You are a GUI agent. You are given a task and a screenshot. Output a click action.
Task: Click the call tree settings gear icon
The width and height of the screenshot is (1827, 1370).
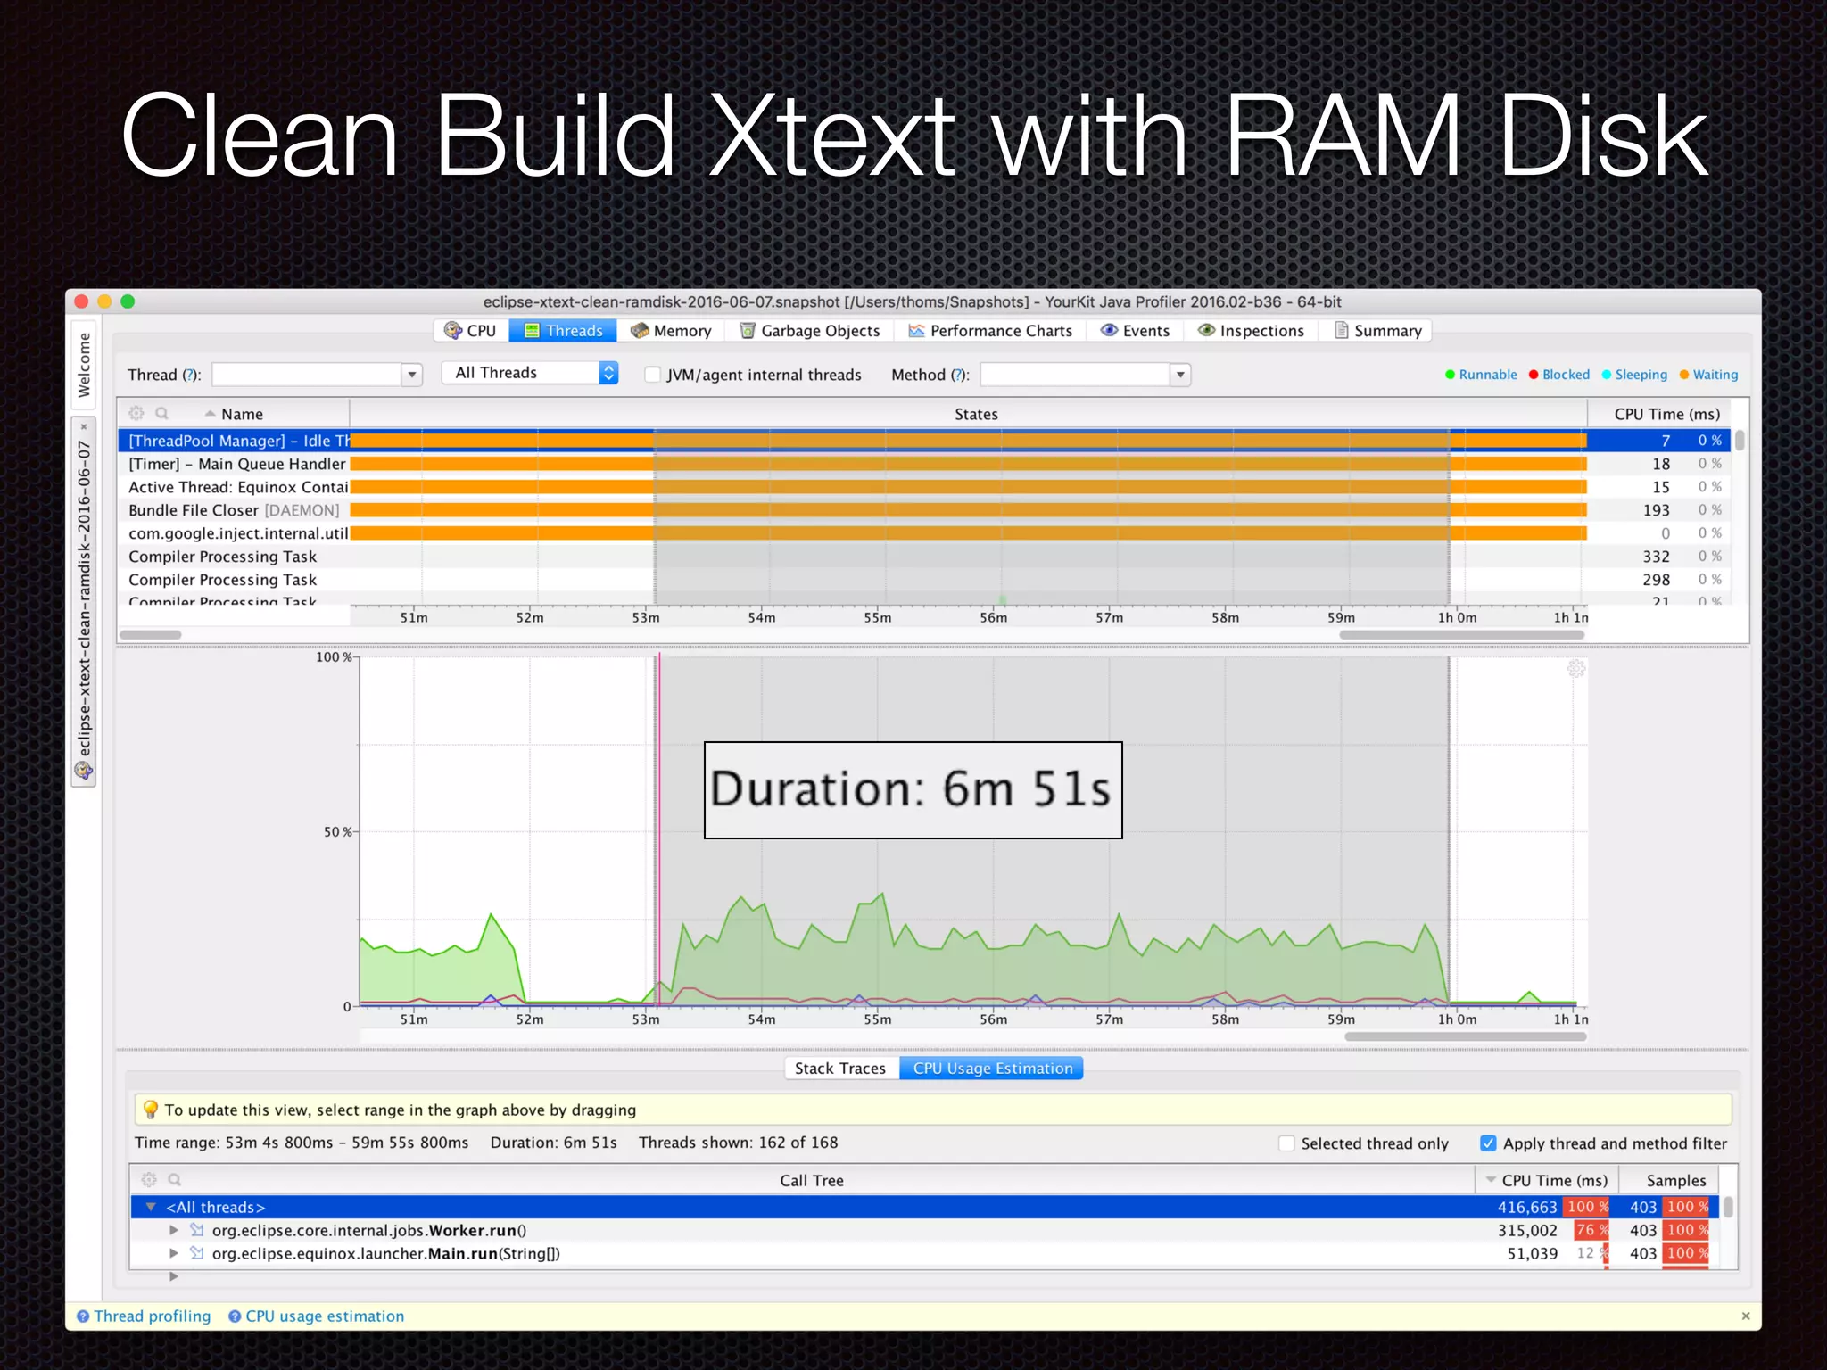[x=149, y=1179]
